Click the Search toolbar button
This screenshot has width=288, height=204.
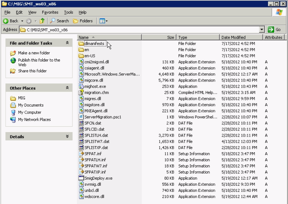(59, 21)
